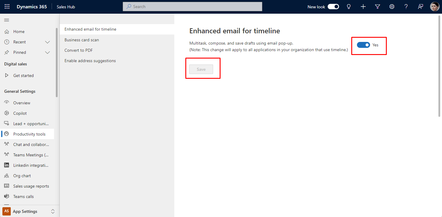The image size is (442, 217).
Task: Click the lightbulb assistant icon
Action: coord(349,7)
